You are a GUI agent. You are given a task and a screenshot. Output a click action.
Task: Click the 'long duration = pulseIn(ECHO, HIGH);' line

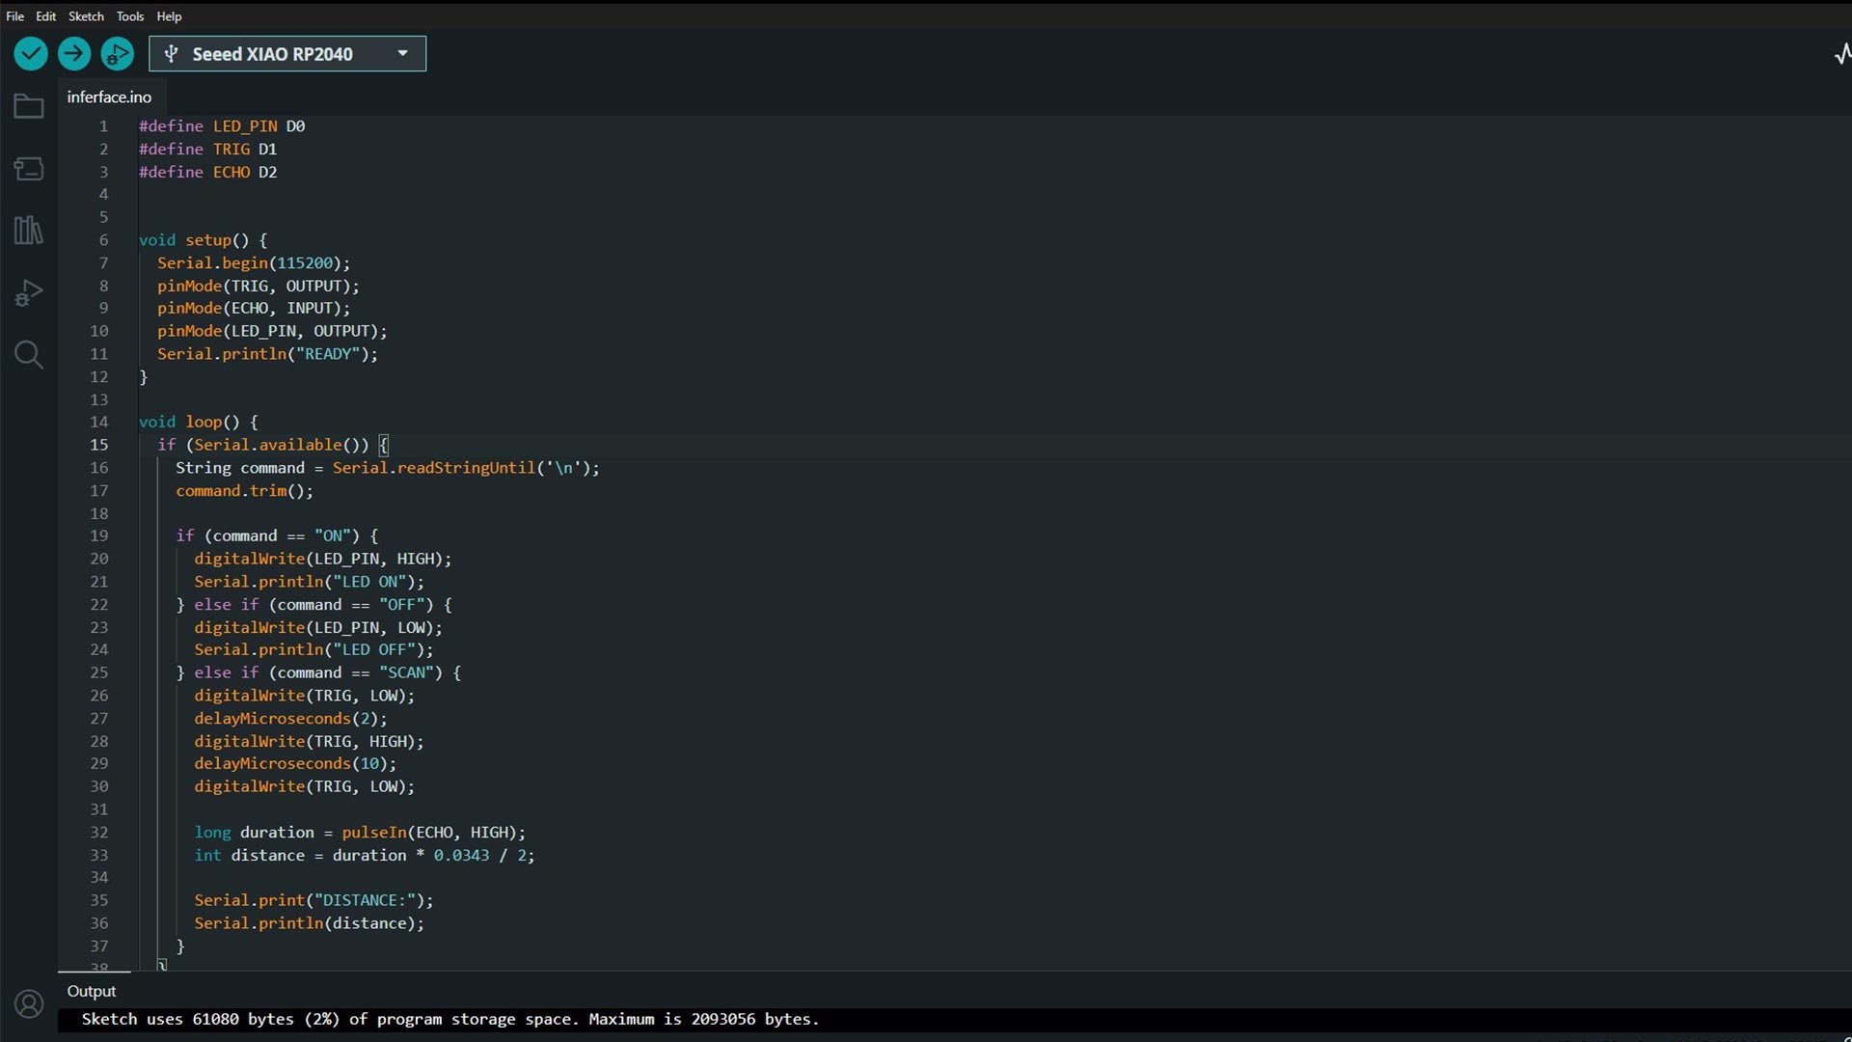click(x=360, y=833)
